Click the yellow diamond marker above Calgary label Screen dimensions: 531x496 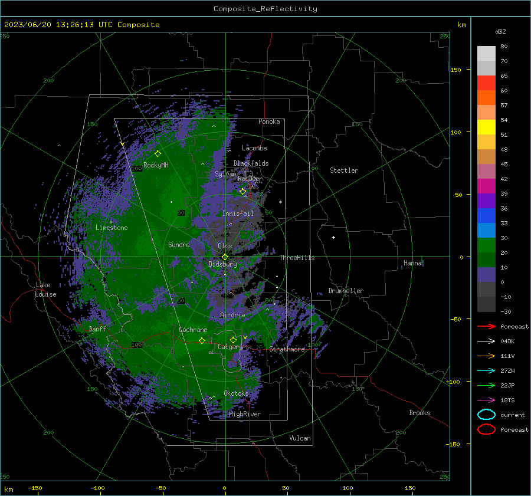[233, 340]
